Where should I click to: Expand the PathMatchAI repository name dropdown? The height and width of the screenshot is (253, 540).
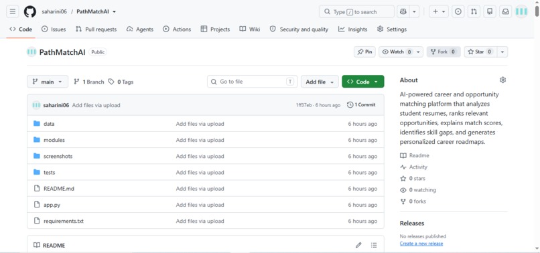(115, 11)
